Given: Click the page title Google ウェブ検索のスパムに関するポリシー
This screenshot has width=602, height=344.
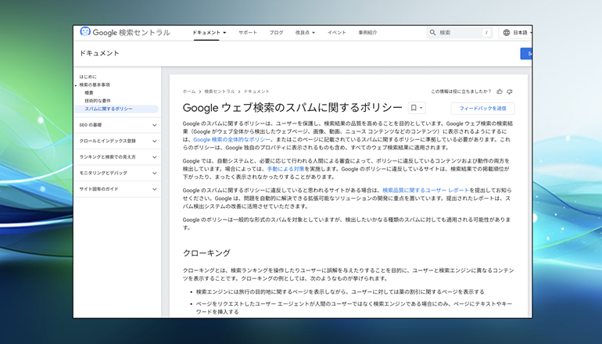Looking at the screenshot, I should (292, 108).
